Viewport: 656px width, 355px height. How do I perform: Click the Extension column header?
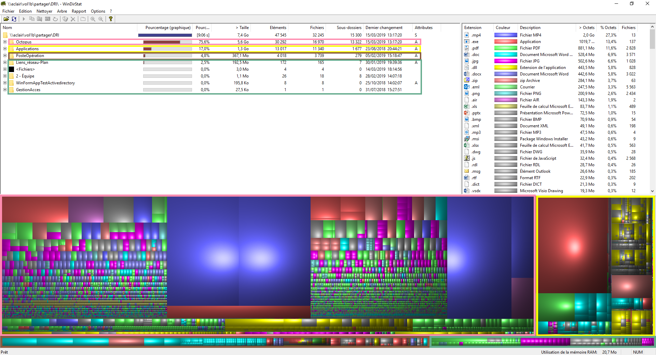tap(473, 28)
